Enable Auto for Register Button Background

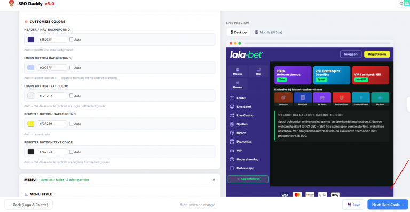pyautogui.click(x=71, y=124)
